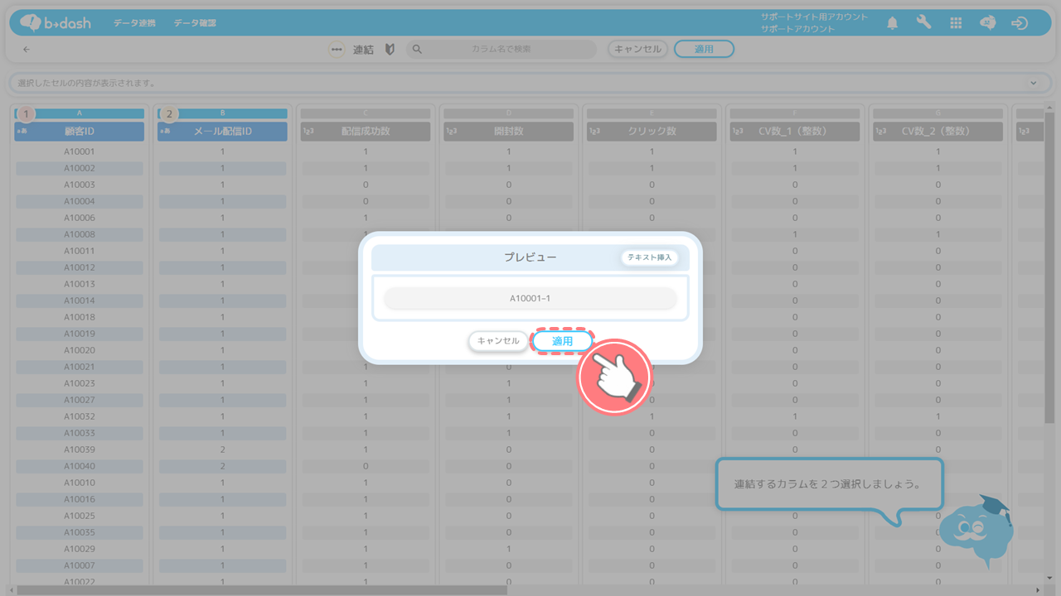
Task: Click the horizontal scrollbar at the bottom
Action: coord(261,590)
